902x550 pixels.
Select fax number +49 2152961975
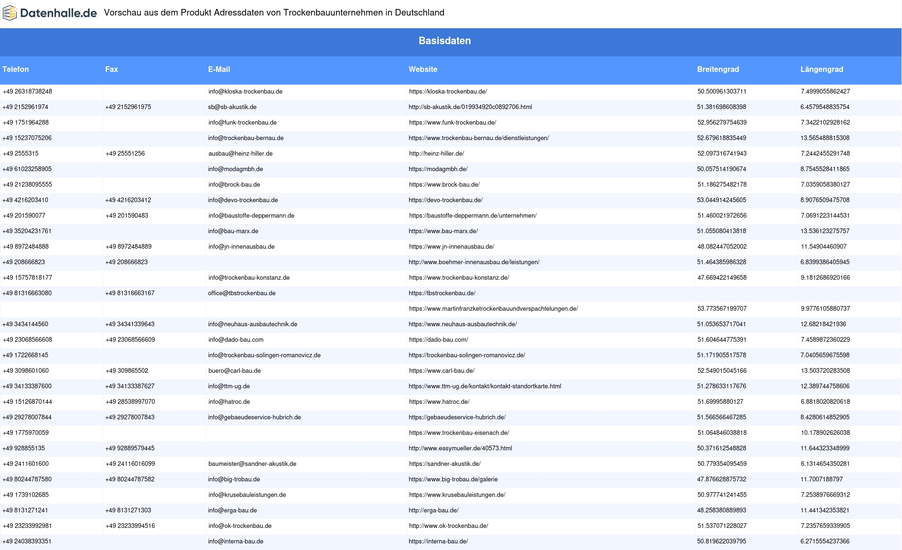128,107
